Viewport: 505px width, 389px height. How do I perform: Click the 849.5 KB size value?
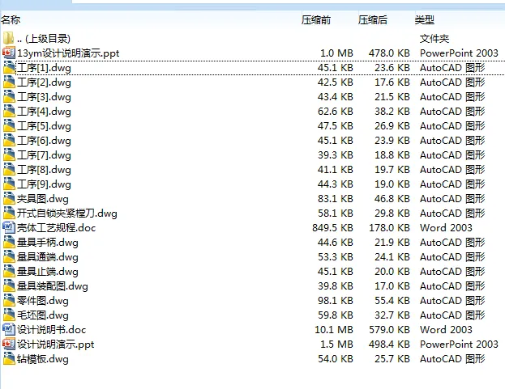332,228
